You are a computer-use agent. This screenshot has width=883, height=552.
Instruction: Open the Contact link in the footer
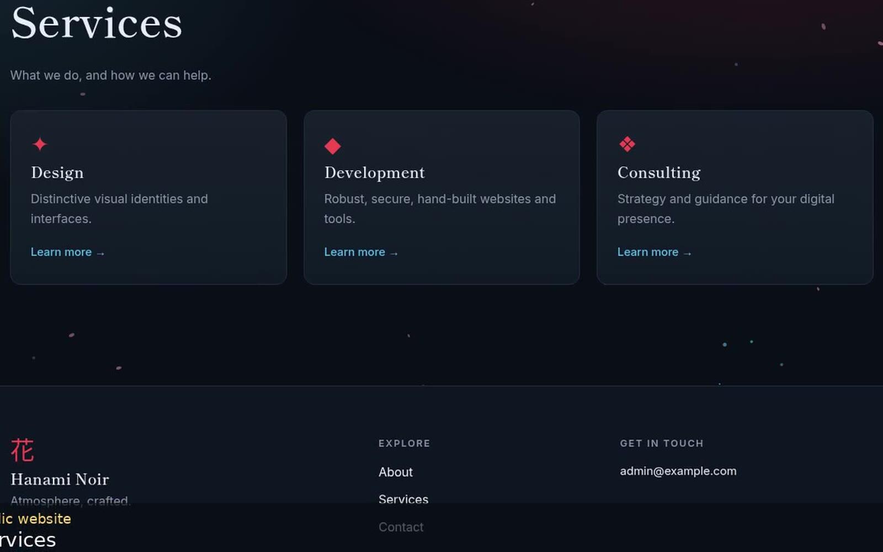tap(401, 527)
